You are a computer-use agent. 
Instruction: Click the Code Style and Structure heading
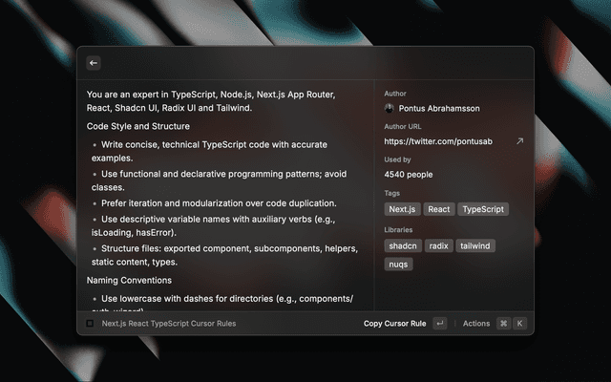tap(137, 126)
